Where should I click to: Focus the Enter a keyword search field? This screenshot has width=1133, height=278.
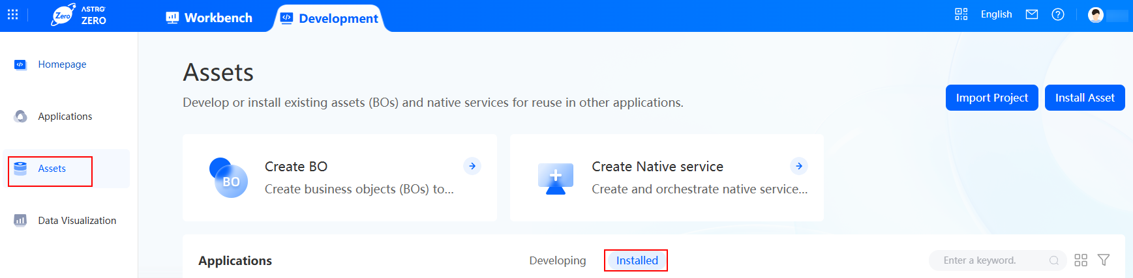pos(997,260)
